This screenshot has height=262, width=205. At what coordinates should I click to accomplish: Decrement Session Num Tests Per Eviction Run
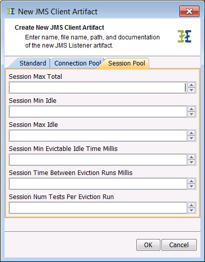tap(191, 210)
